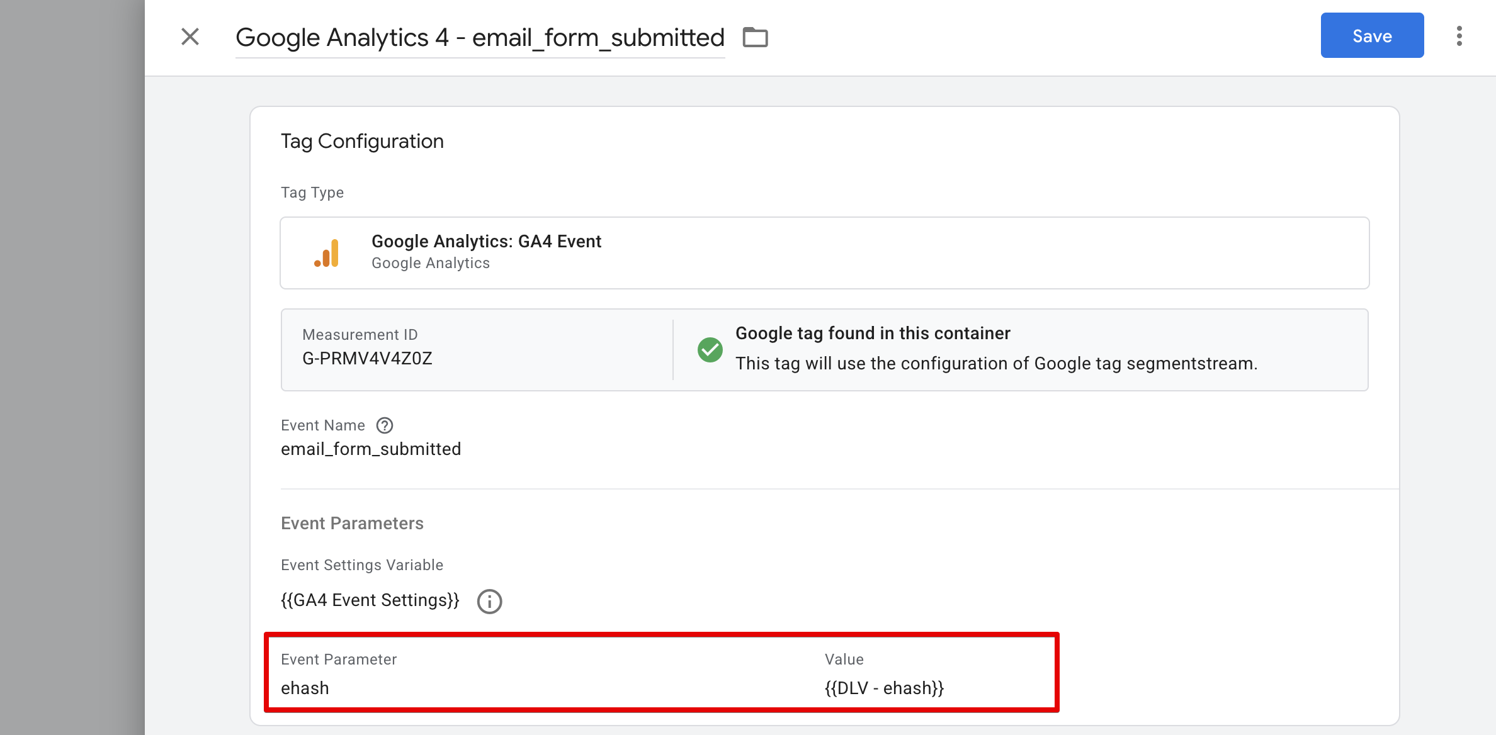Click the ehash Event Parameter field
The image size is (1496, 735).
click(x=305, y=688)
